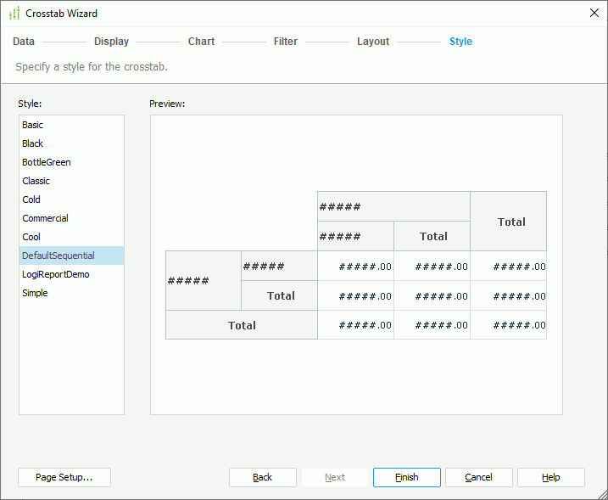Click Finish to complete the wizard
This screenshot has height=500, width=608.
click(407, 477)
